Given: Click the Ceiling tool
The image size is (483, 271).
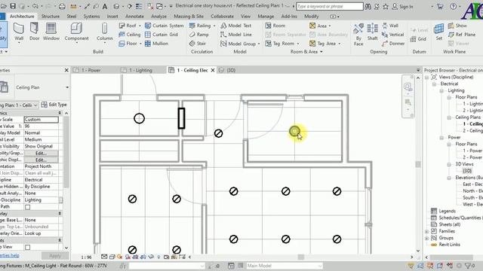Looking at the screenshot, I should tap(130, 35).
